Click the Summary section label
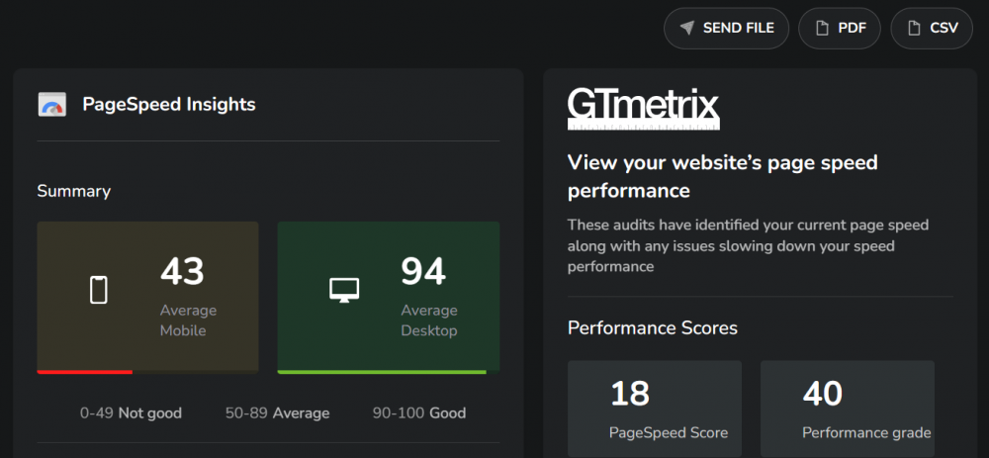This screenshot has height=458, width=989. click(74, 191)
